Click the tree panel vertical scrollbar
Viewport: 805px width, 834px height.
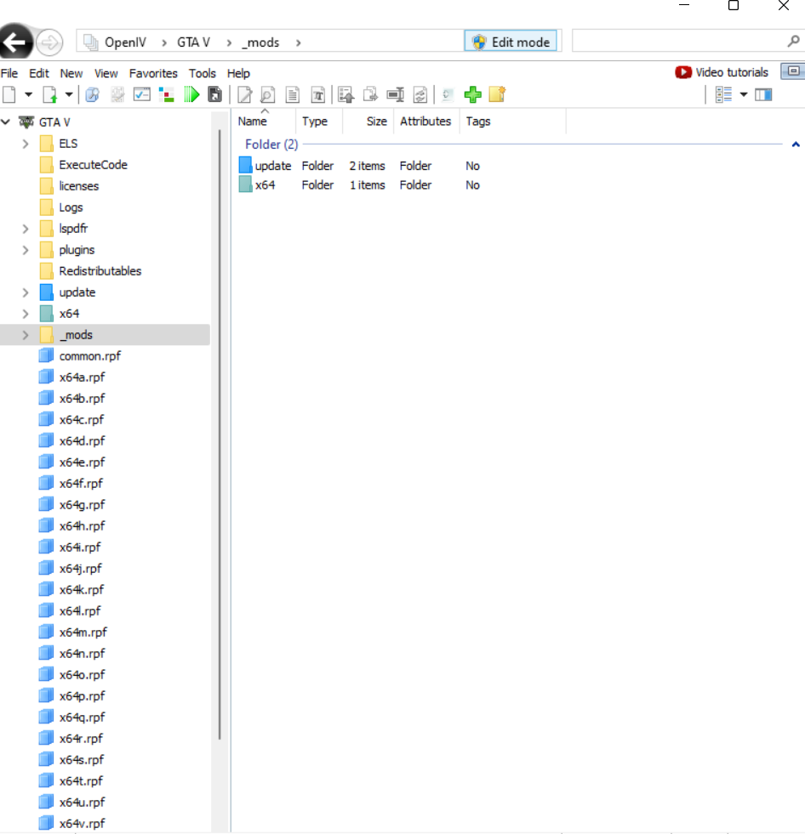tap(220, 434)
